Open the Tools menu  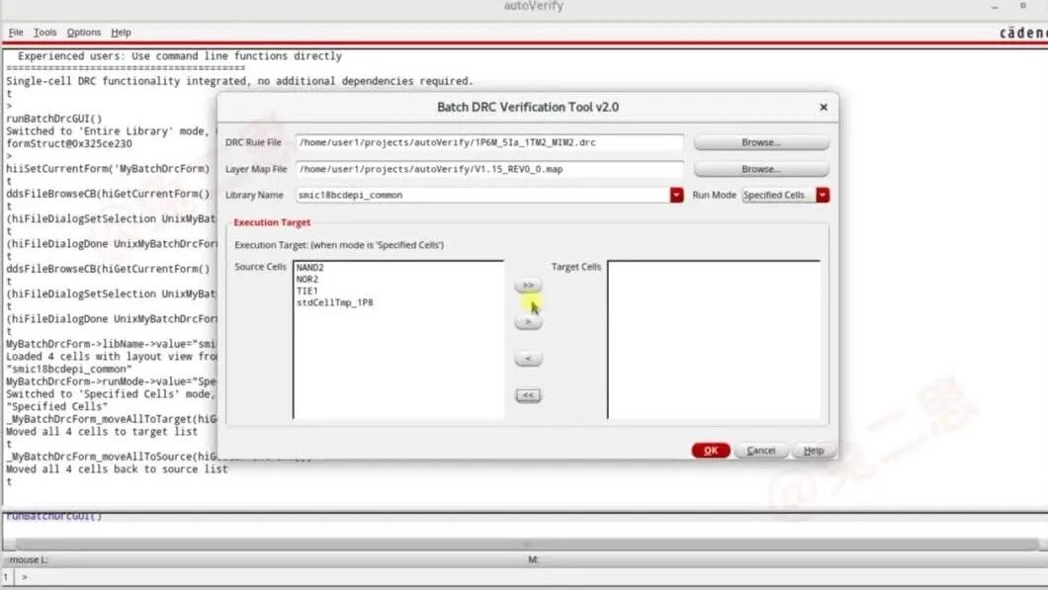click(44, 32)
